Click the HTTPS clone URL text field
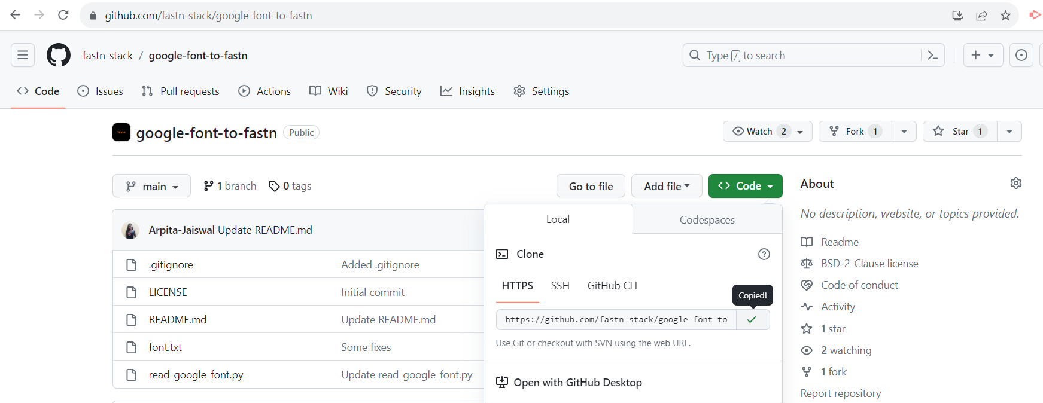Image resolution: width=1043 pixels, height=403 pixels. pos(616,319)
